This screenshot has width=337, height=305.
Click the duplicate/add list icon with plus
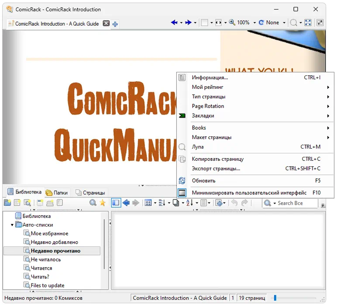click(x=219, y=203)
